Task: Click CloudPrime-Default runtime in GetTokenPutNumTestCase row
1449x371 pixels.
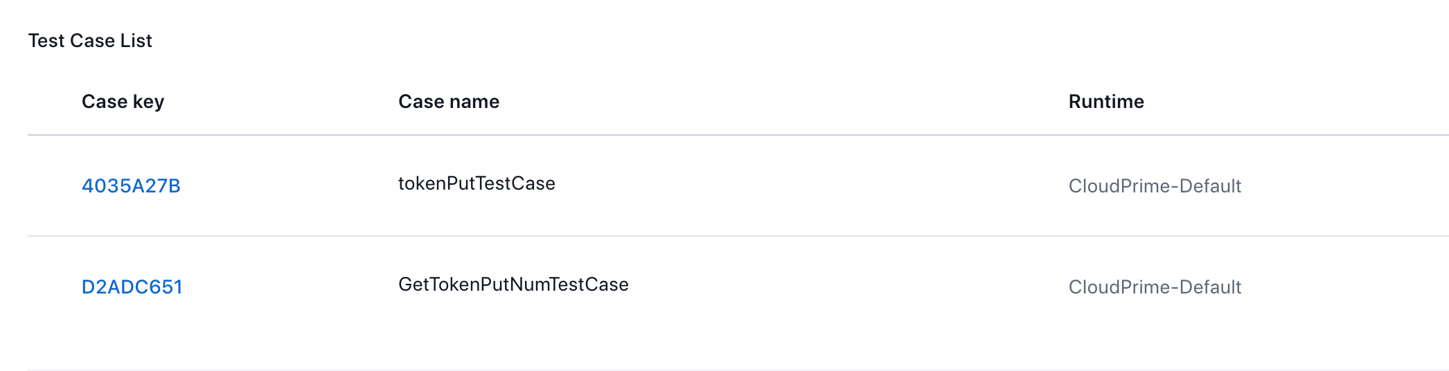Action: [1155, 287]
